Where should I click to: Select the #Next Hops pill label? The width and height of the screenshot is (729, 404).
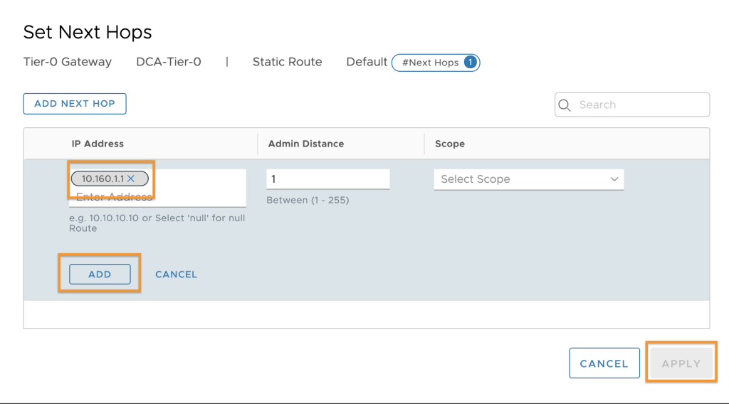point(431,63)
